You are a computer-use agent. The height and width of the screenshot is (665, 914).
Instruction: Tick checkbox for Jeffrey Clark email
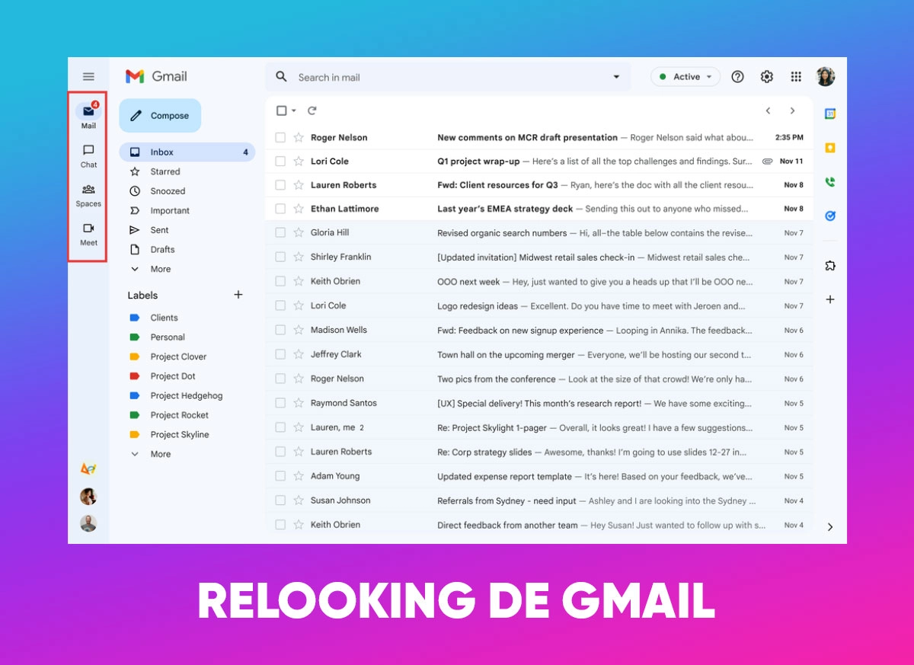coord(280,355)
